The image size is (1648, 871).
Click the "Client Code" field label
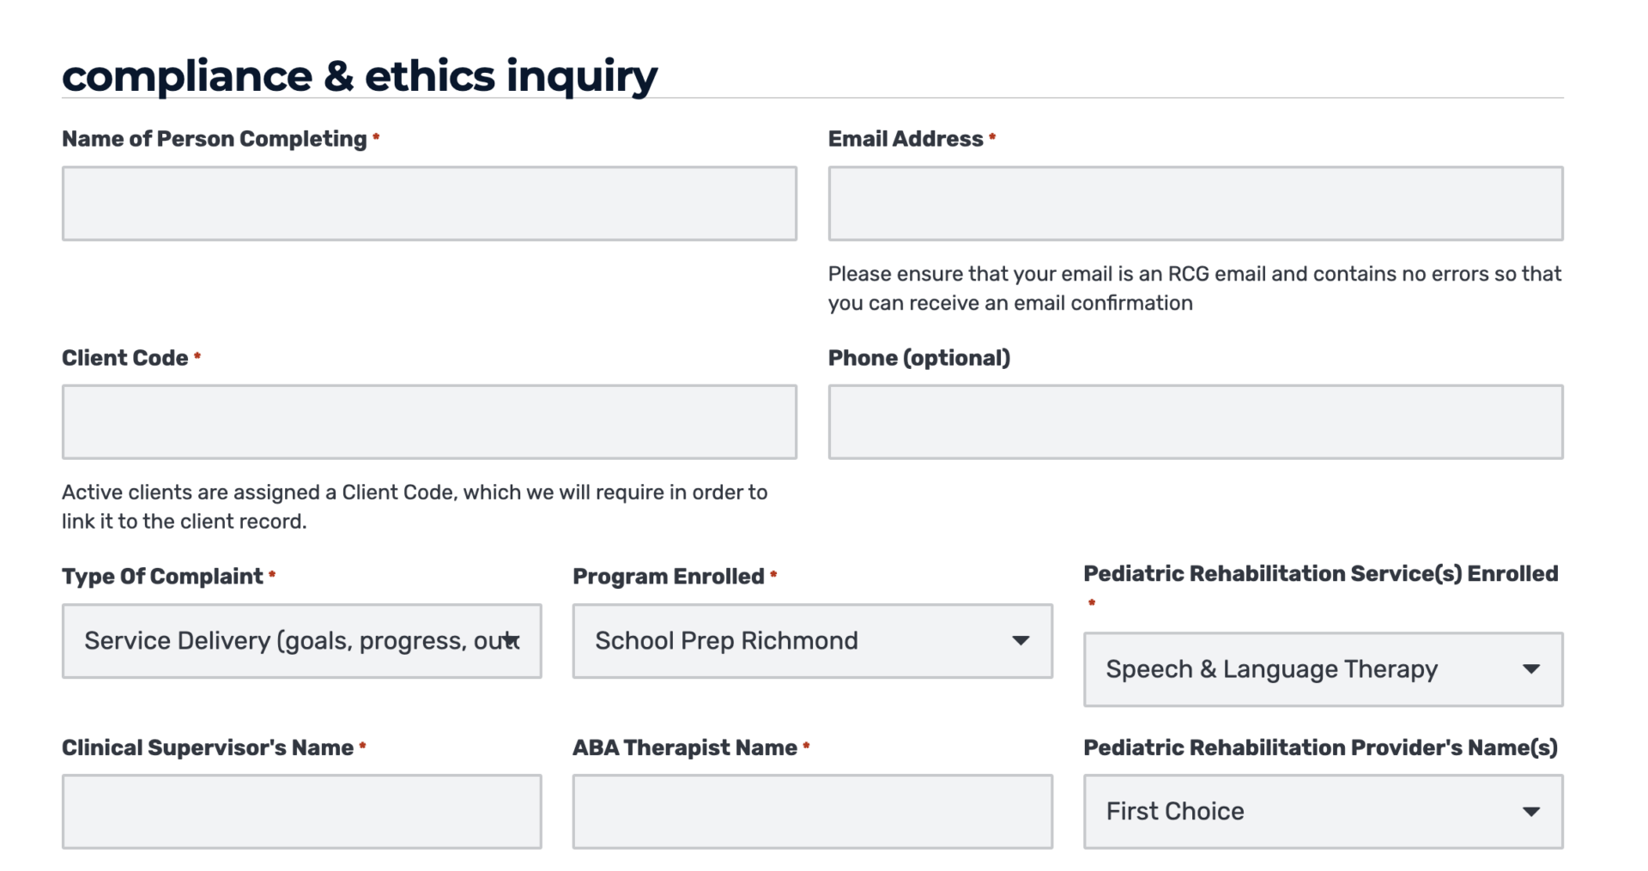[124, 358]
